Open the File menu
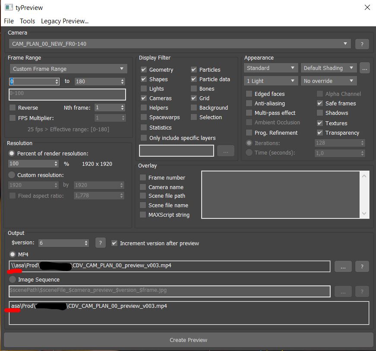Image resolution: width=376 pixels, height=351 pixels. pyautogui.click(x=9, y=21)
